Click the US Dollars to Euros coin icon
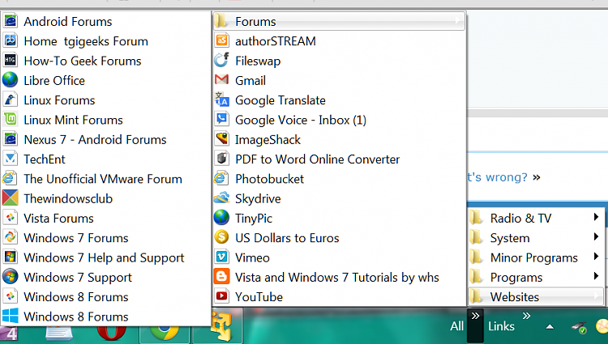The width and height of the screenshot is (608, 344). click(x=222, y=237)
